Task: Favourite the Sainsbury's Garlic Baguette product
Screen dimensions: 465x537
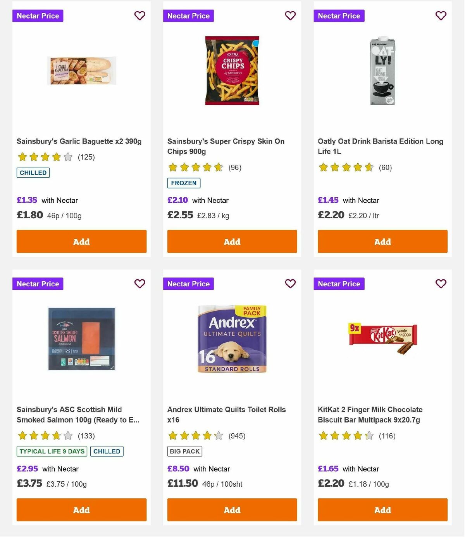Action: (x=139, y=15)
